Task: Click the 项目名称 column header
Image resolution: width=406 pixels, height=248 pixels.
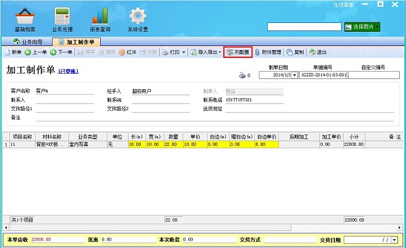Action: (x=22, y=137)
